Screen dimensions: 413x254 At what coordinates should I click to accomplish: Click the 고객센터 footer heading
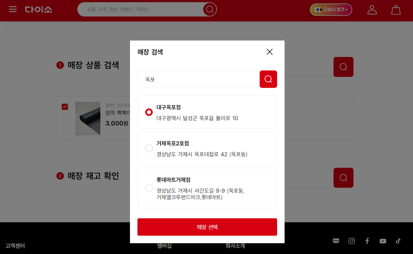click(x=15, y=246)
